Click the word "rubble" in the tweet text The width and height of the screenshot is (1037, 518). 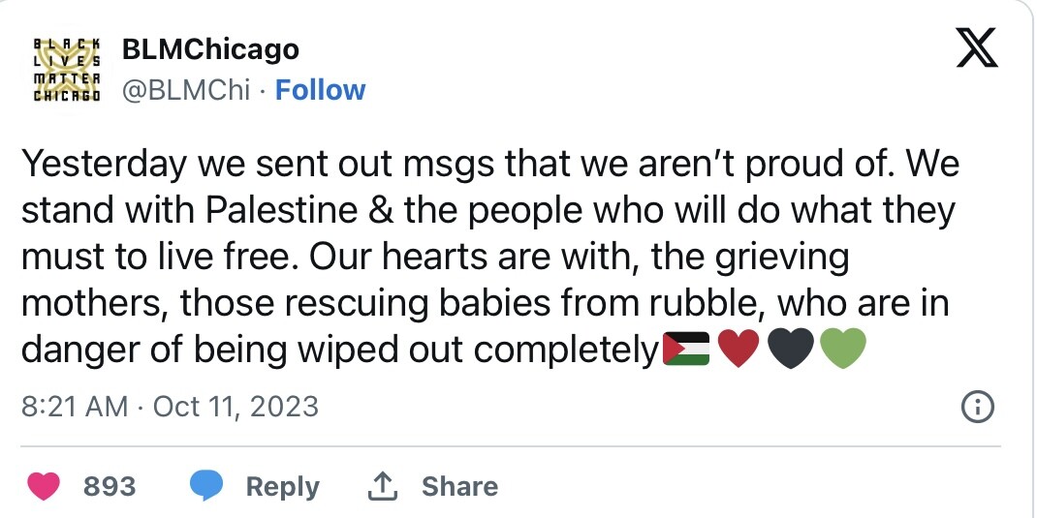coord(704,303)
